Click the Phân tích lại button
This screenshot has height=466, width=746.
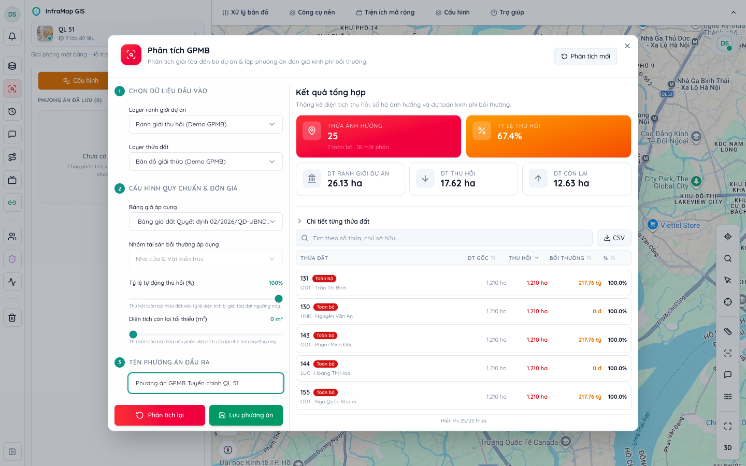point(160,415)
